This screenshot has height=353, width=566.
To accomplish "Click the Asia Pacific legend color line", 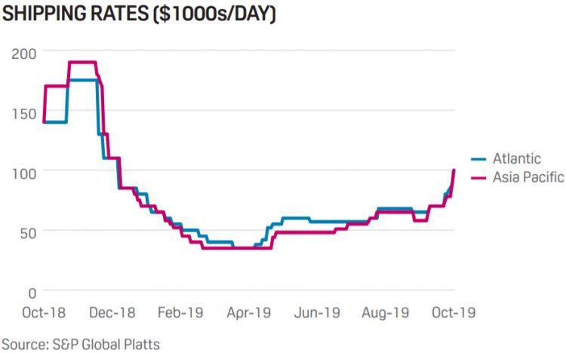I will click(x=478, y=177).
